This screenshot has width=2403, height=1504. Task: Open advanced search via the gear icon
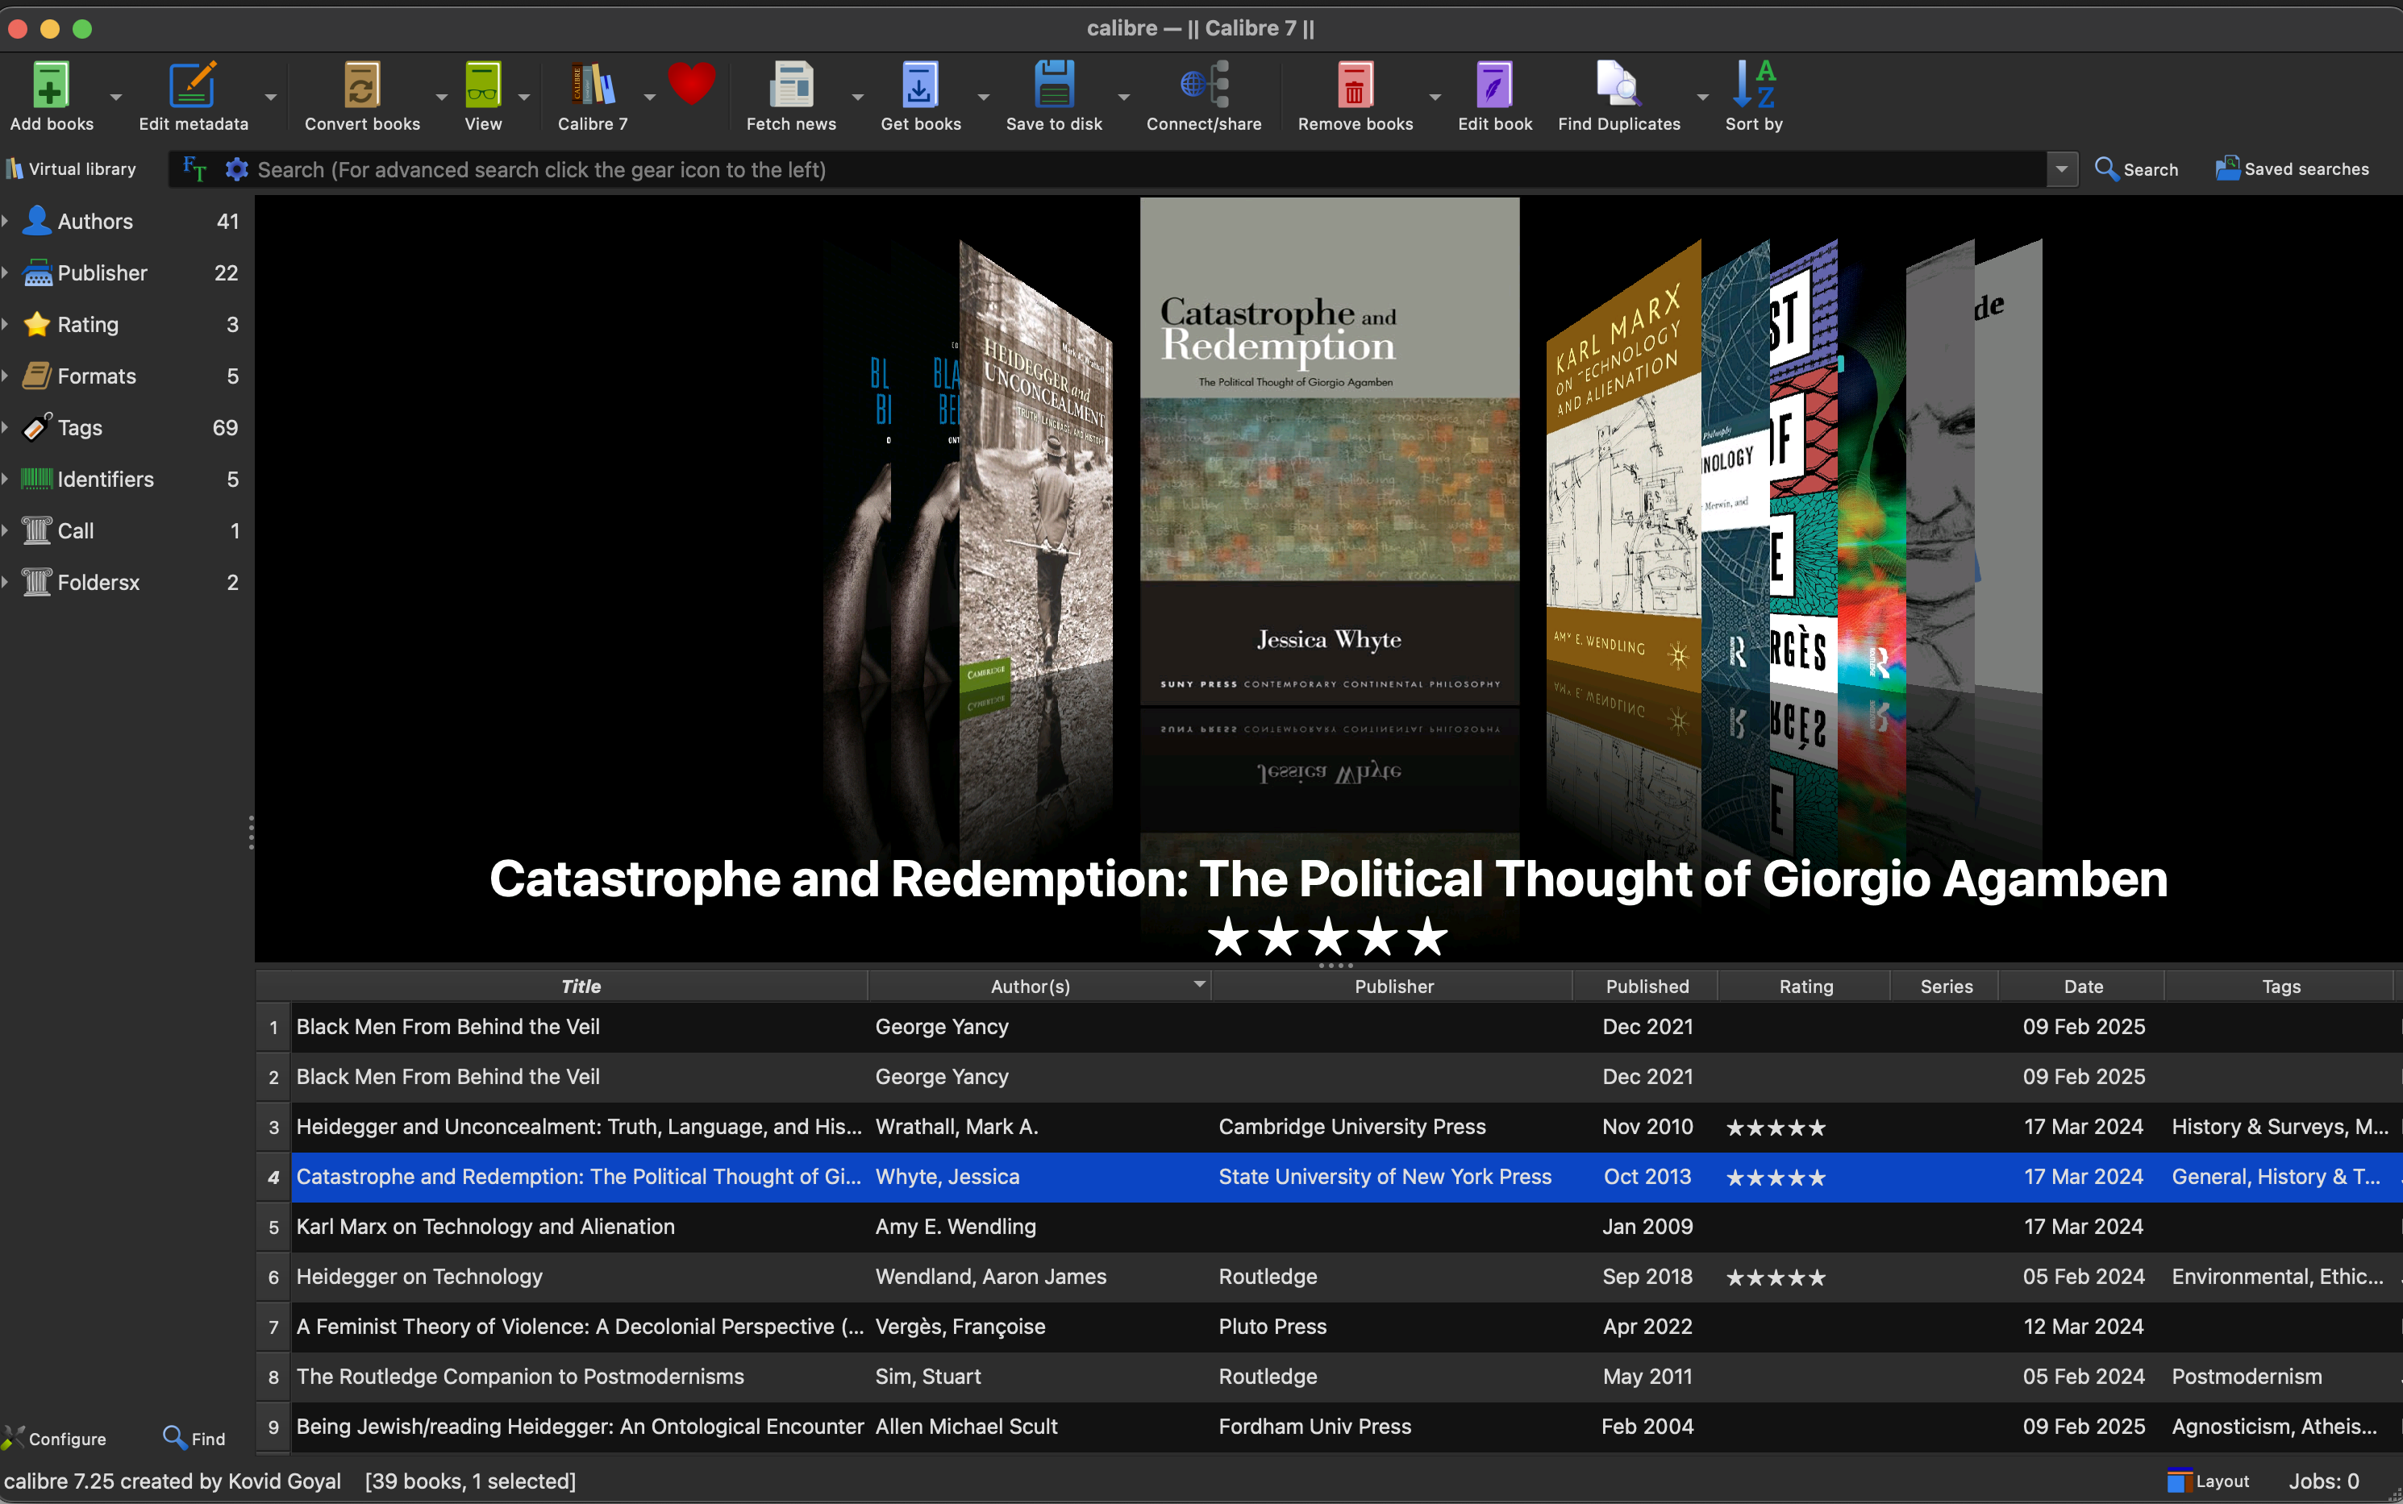235,170
